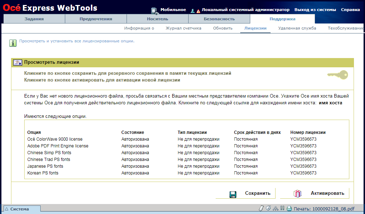Open the Информация о subtab
This screenshot has height=214, width=365.
139,28
